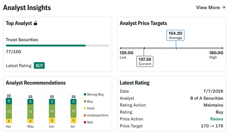The width and height of the screenshot is (230, 135).
Task: Click the lock icon next to Top Analyst
Action: (35, 23)
